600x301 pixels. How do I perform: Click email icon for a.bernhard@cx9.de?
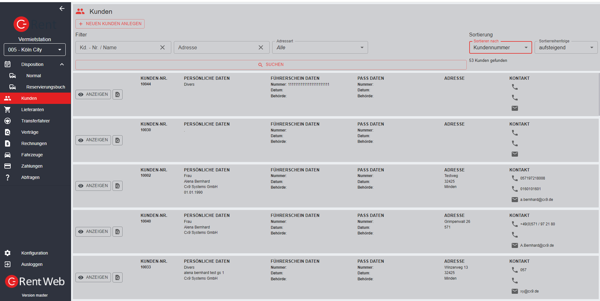tap(515, 200)
